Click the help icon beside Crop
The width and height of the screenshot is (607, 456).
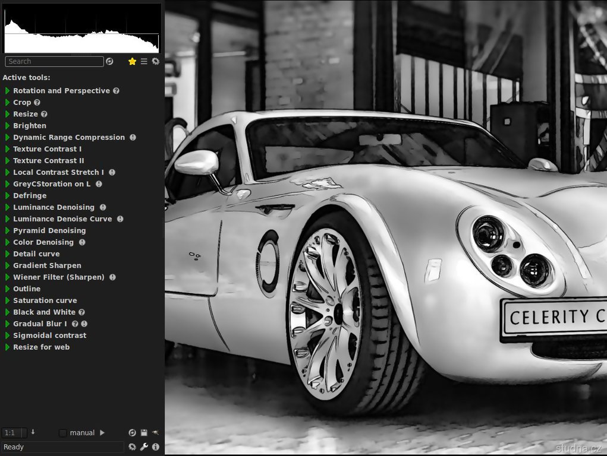[37, 103]
